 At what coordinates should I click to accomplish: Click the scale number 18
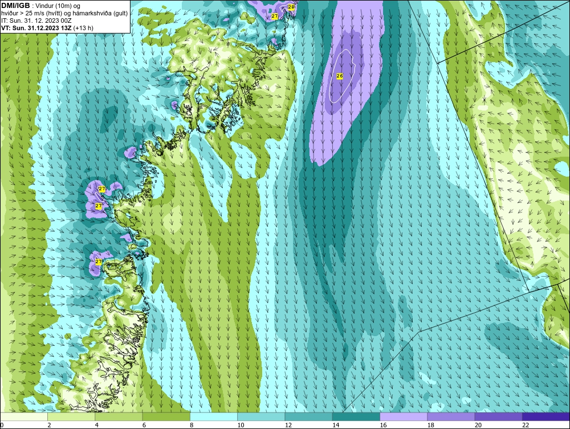click(x=430, y=426)
